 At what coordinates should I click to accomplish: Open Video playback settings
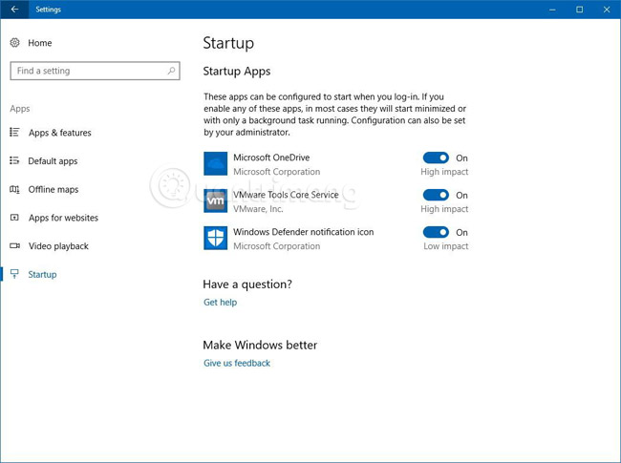[x=58, y=246]
